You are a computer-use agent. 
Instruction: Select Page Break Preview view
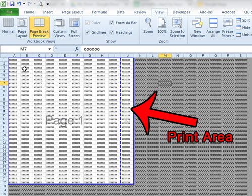click(x=39, y=27)
